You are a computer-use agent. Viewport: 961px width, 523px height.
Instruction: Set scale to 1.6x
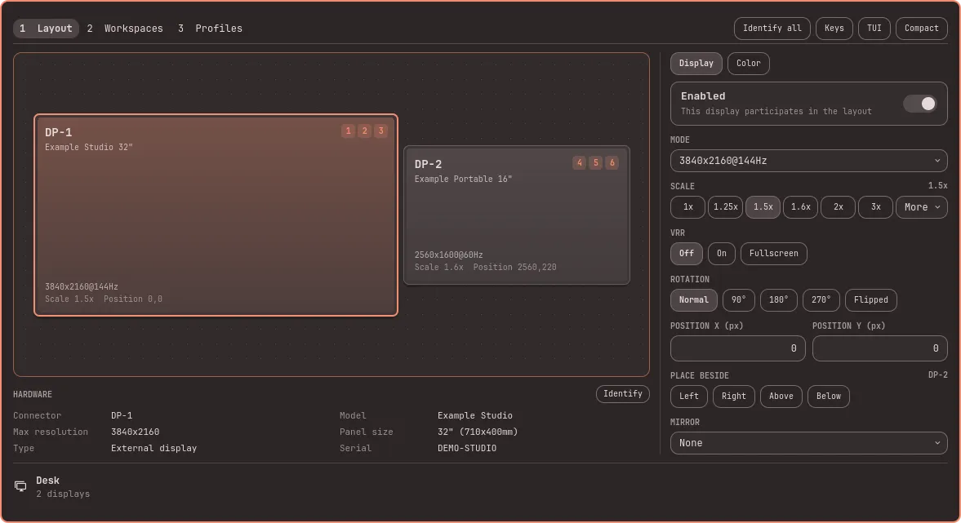coord(800,207)
